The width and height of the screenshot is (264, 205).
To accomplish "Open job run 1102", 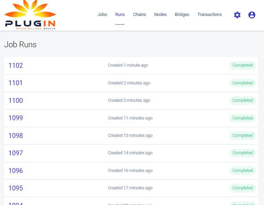I will [16, 65].
